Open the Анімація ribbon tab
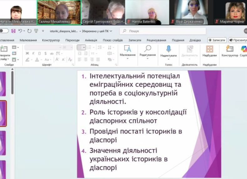This screenshot has width=247, height=179. (x=91, y=40)
